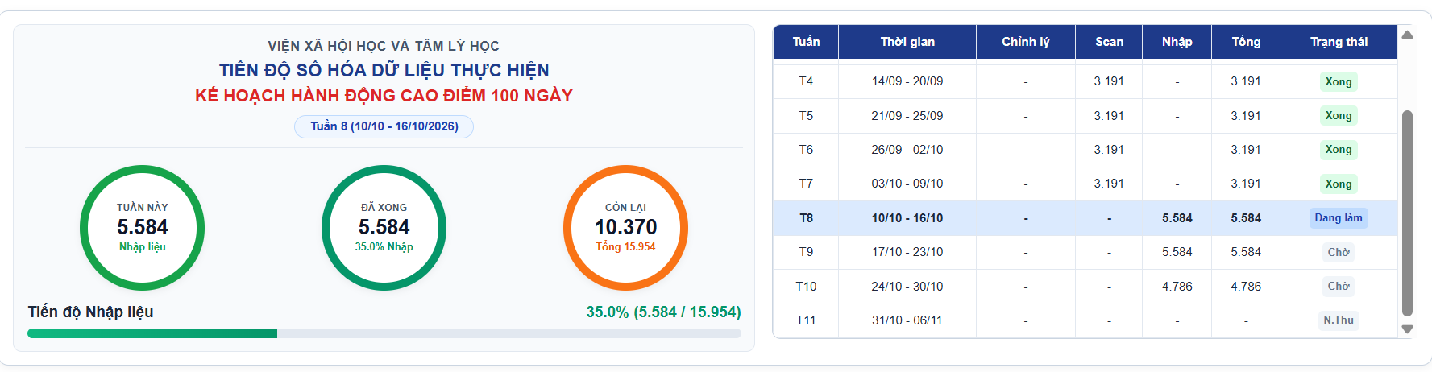Screen dimensions: 1432x372
Task: Click the Tổng value 5.584 in row T9
Action: tap(1246, 252)
